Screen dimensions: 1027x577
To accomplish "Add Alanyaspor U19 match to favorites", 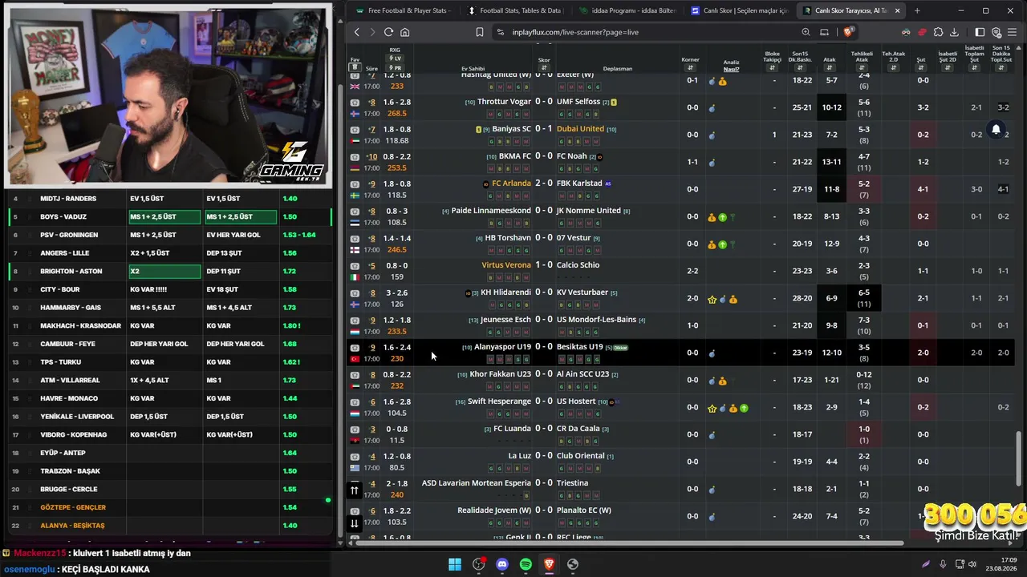I will (x=355, y=348).
